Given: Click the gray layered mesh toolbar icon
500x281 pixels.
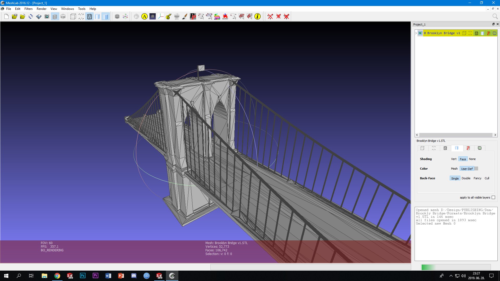Looking at the screenshot, I should coord(117,17).
